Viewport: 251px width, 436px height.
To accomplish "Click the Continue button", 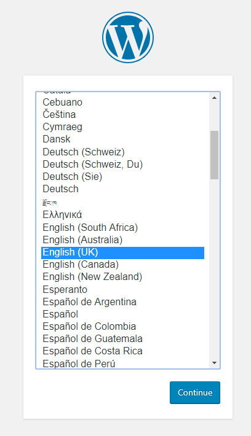I will tap(195, 392).
